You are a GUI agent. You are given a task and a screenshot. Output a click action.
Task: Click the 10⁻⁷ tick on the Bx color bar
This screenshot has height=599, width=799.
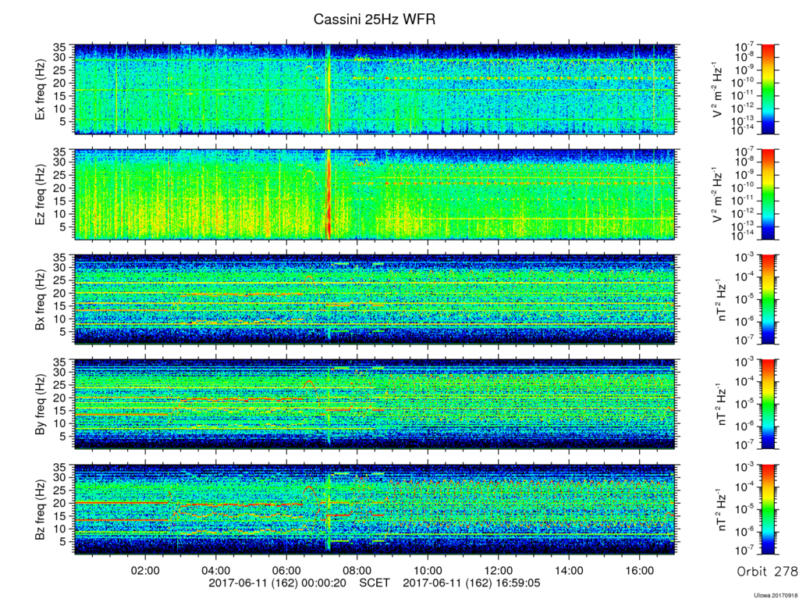pyautogui.click(x=746, y=340)
